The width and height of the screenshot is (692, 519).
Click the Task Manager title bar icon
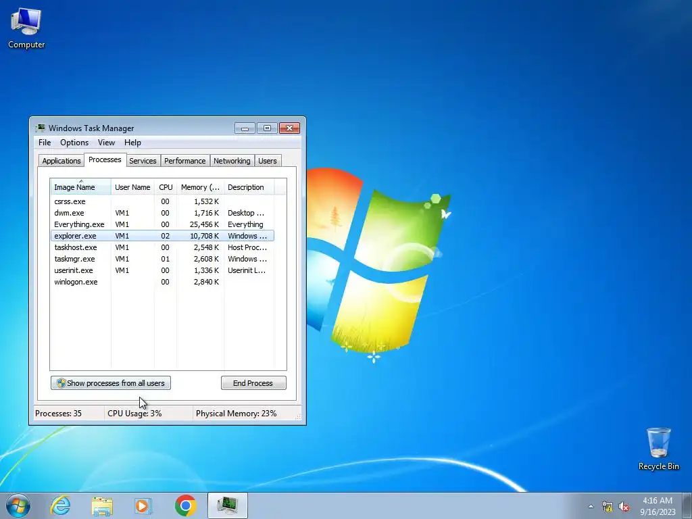[x=41, y=128]
